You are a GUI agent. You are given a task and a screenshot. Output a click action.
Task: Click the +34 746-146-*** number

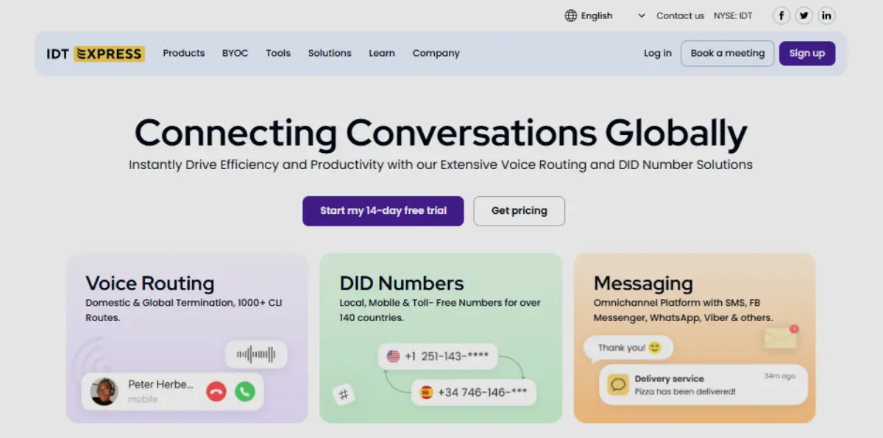[x=482, y=392]
